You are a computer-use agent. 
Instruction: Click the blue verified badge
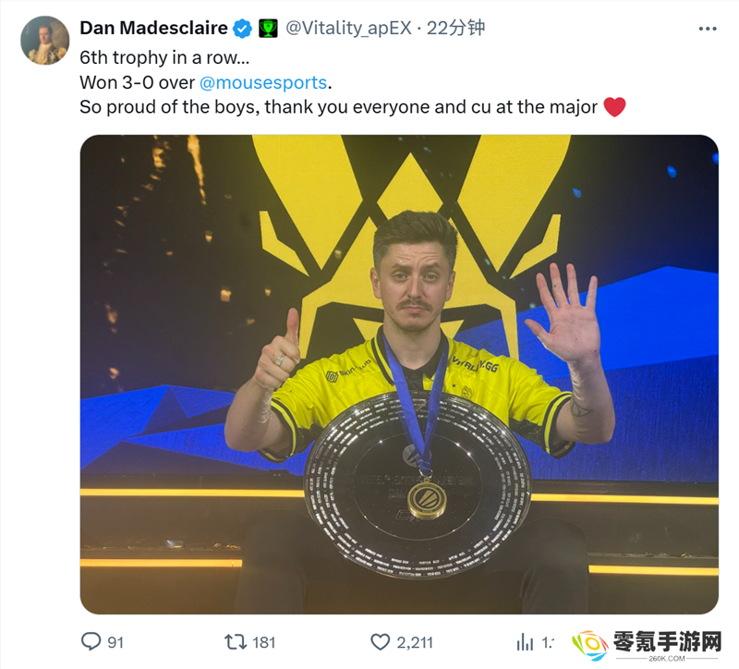pyautogui.click(x=243, y=29)
